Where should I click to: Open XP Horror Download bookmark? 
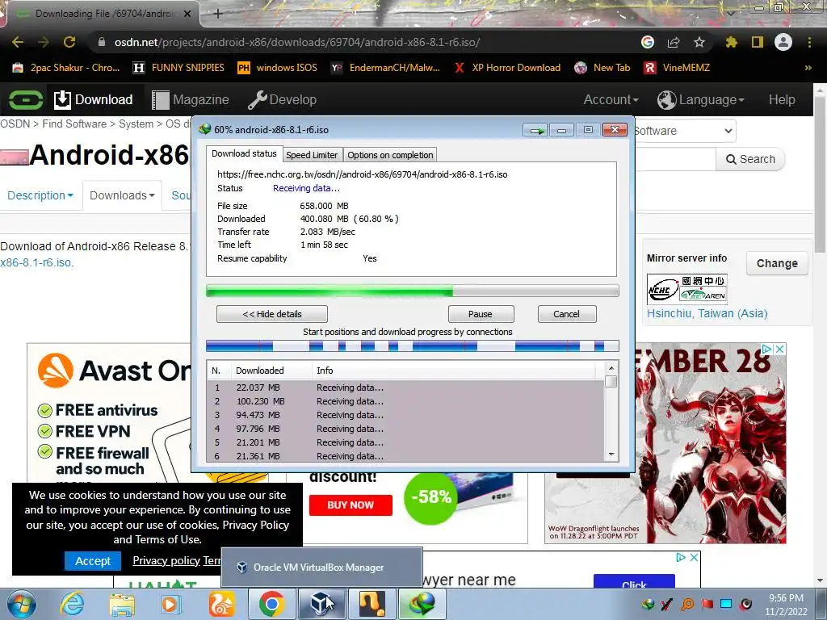pyautogui.click(x=507, y=68)
